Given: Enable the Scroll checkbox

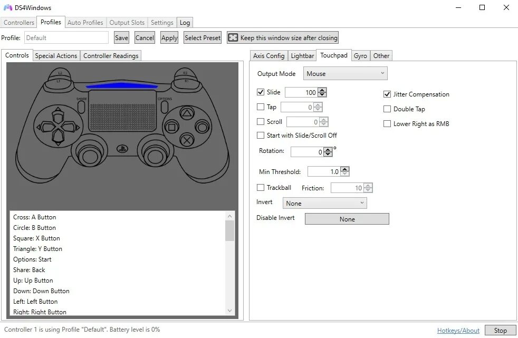Looking at the screenshot, I should pos(261,121).
